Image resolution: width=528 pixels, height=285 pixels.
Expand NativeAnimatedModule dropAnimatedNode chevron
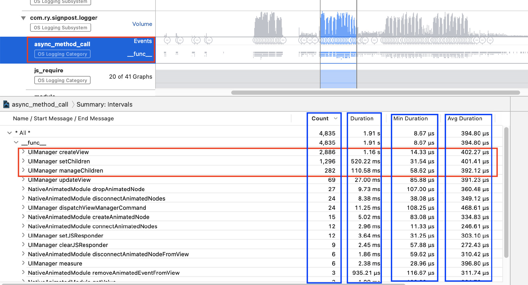pyautogui.click(x=23, y=189)
